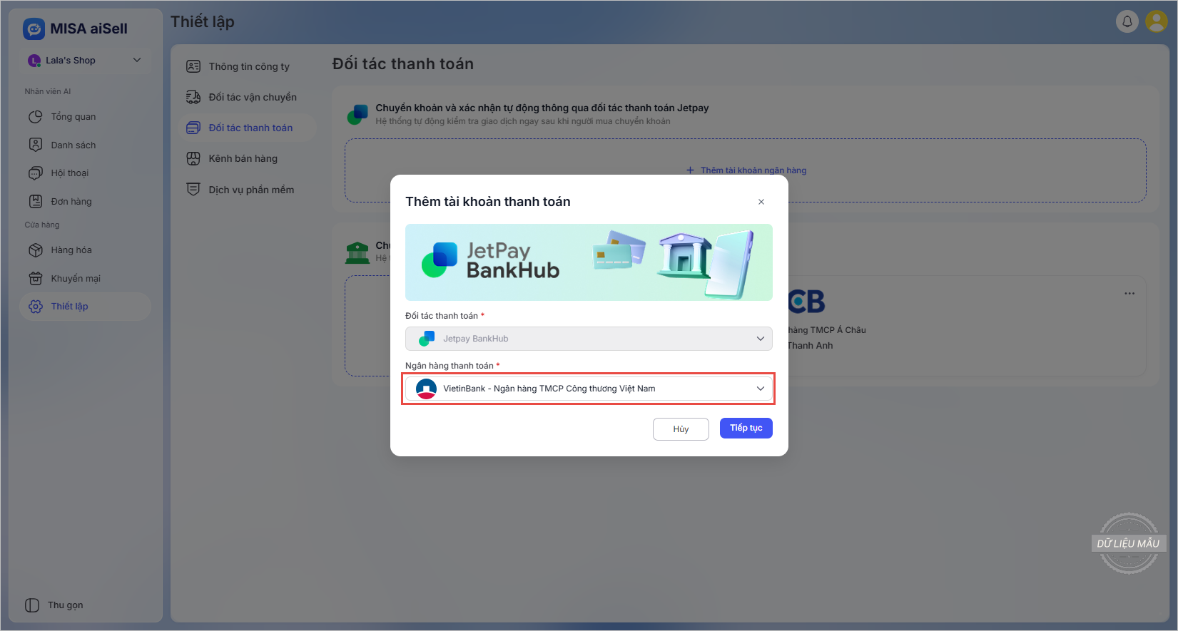Click the Chuyển khoản và xác nhận tự động heading
The height and width of the screenshot is (631, 1178).
542,108
